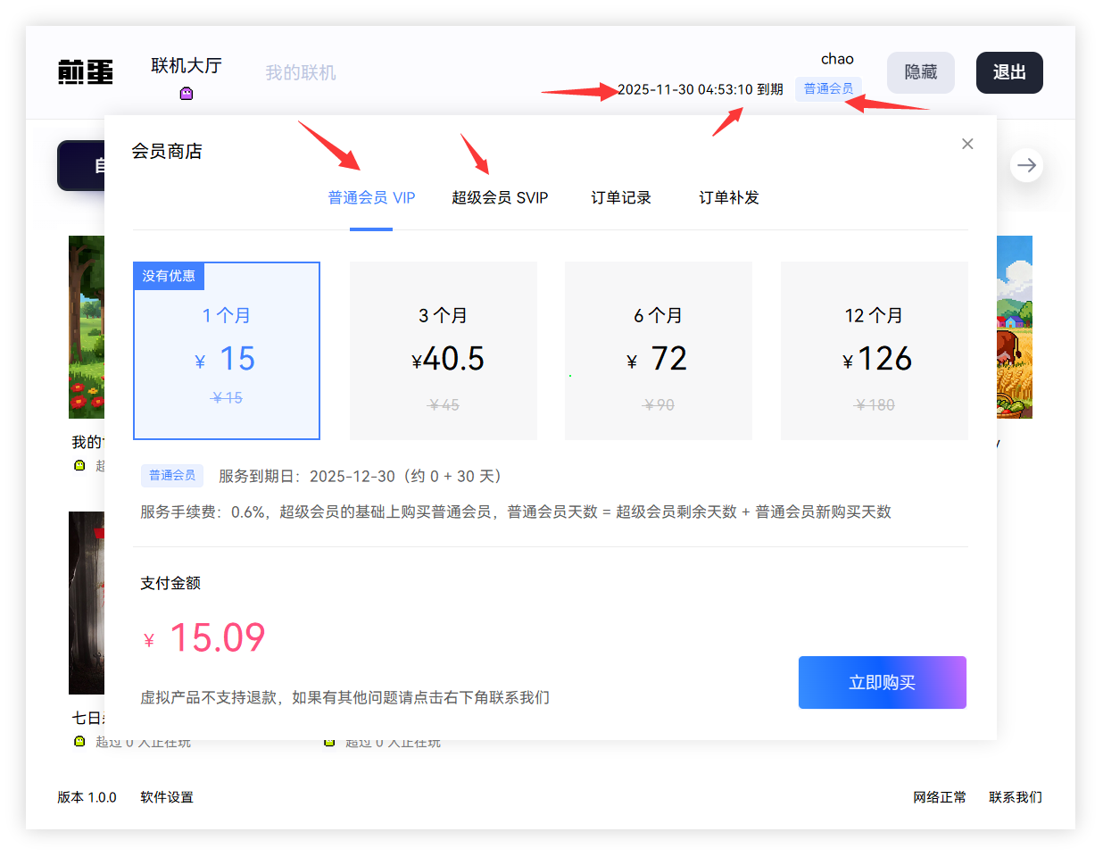Choose the 6 个月 ¥72 plan

click(658, 351)
